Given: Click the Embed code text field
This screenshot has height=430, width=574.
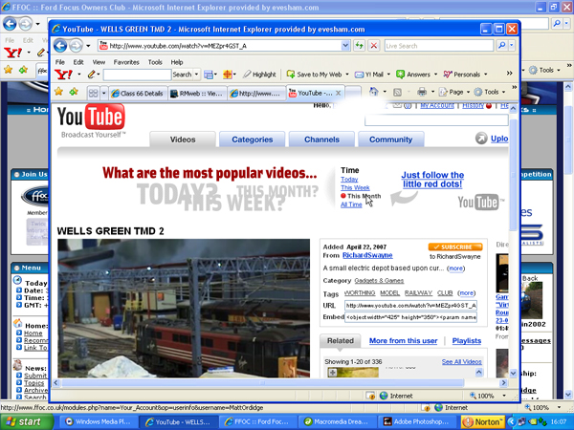Looking at the screenshot, I should 410,317.
